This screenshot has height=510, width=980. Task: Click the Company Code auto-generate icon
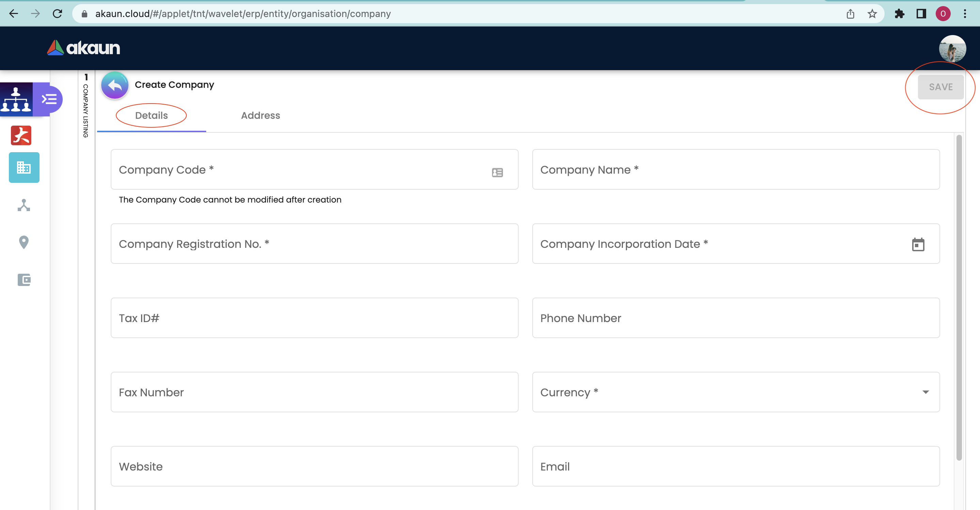[497, 173]
